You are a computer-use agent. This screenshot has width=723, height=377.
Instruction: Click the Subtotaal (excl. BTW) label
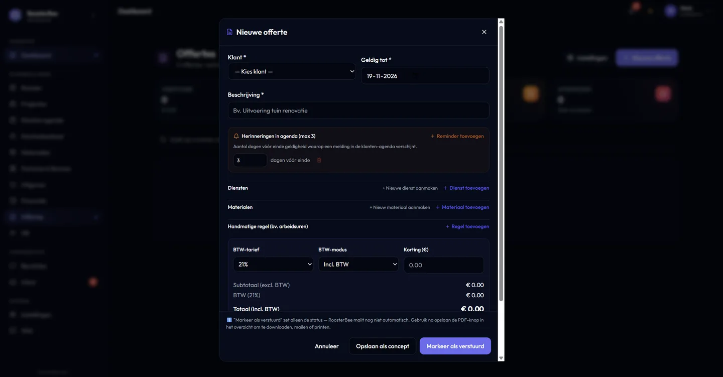(262, 285)
